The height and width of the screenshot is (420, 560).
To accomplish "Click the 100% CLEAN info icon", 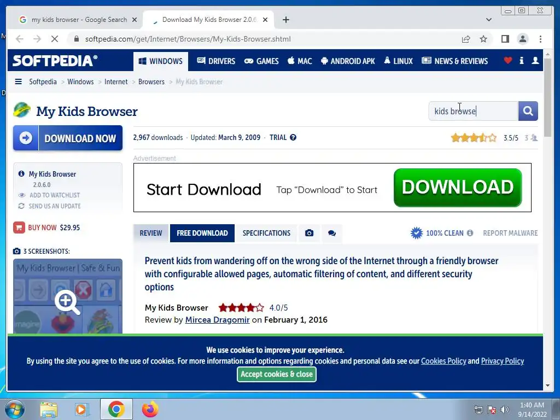I will pyautogui.click(x=470, y=233).
